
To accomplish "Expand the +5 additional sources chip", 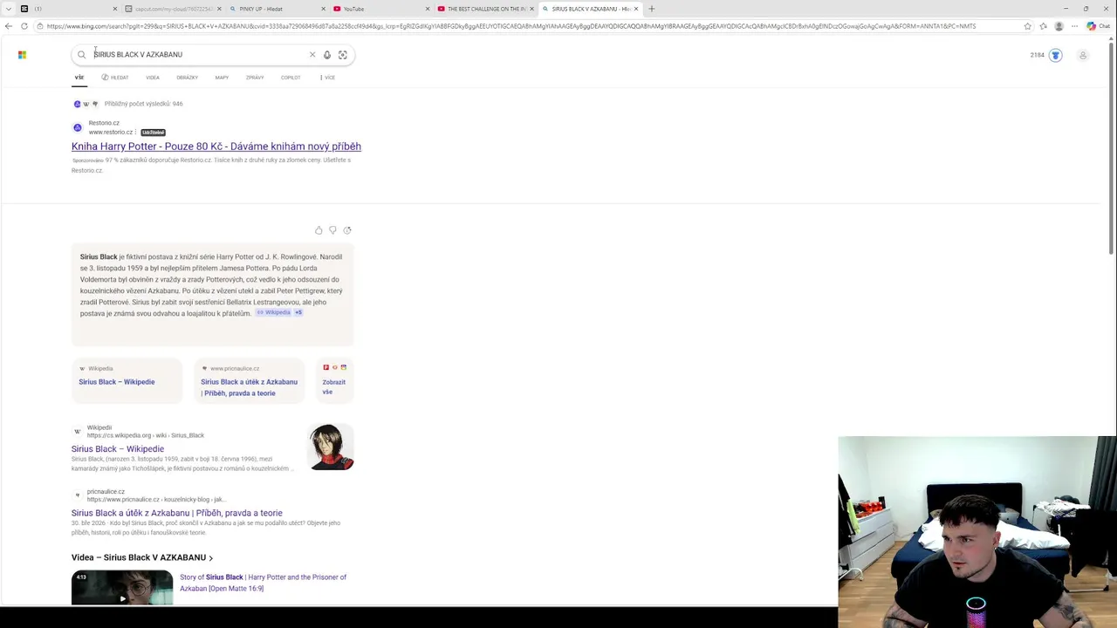I will pos(298,312).
